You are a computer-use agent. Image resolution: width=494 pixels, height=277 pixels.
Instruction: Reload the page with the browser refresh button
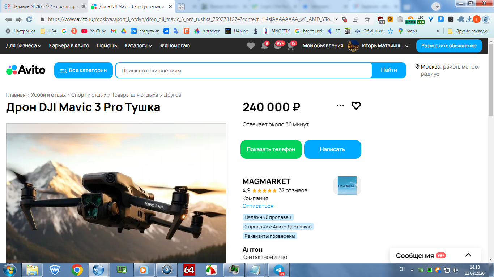coord(29,19)
